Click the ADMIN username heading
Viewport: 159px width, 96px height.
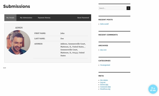tap(19, 28)
